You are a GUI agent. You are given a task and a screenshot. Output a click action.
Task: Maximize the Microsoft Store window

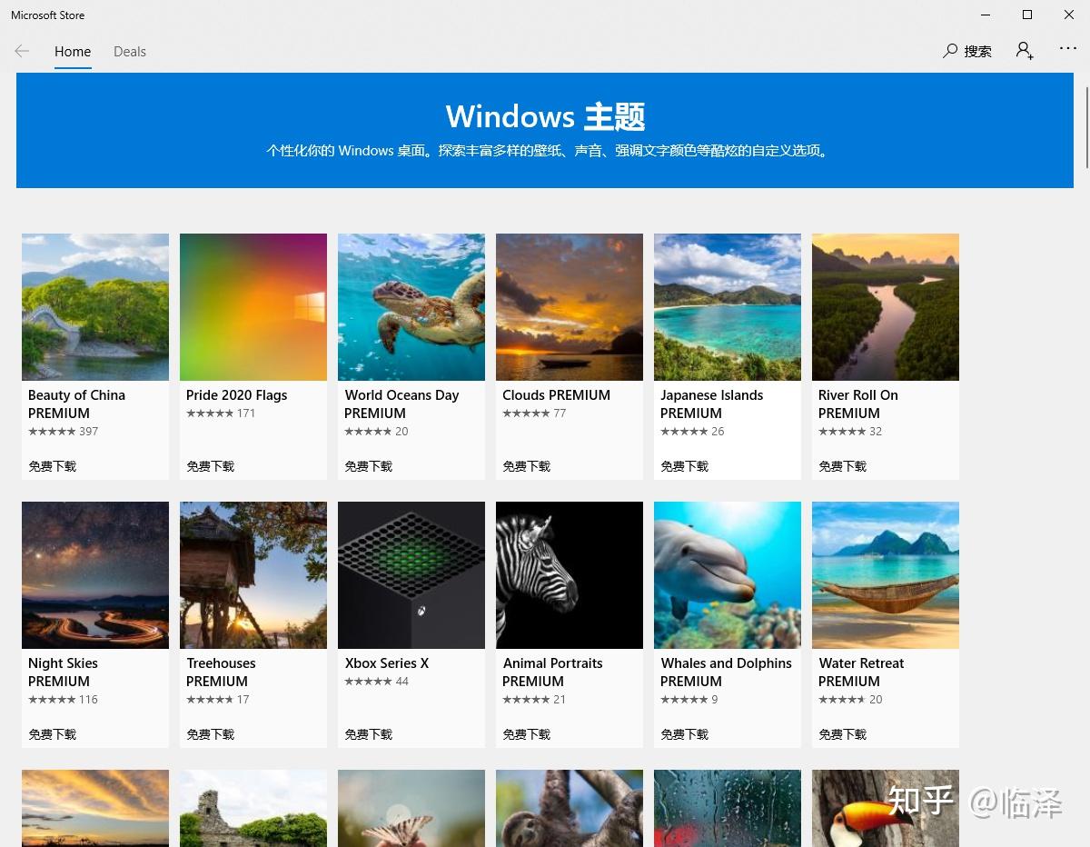tap(1027, 15)
